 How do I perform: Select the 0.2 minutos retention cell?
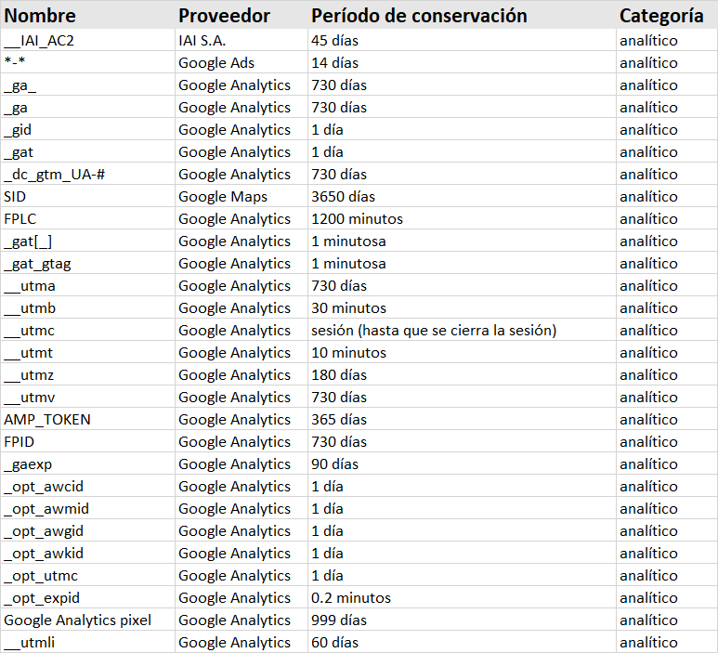351,598
